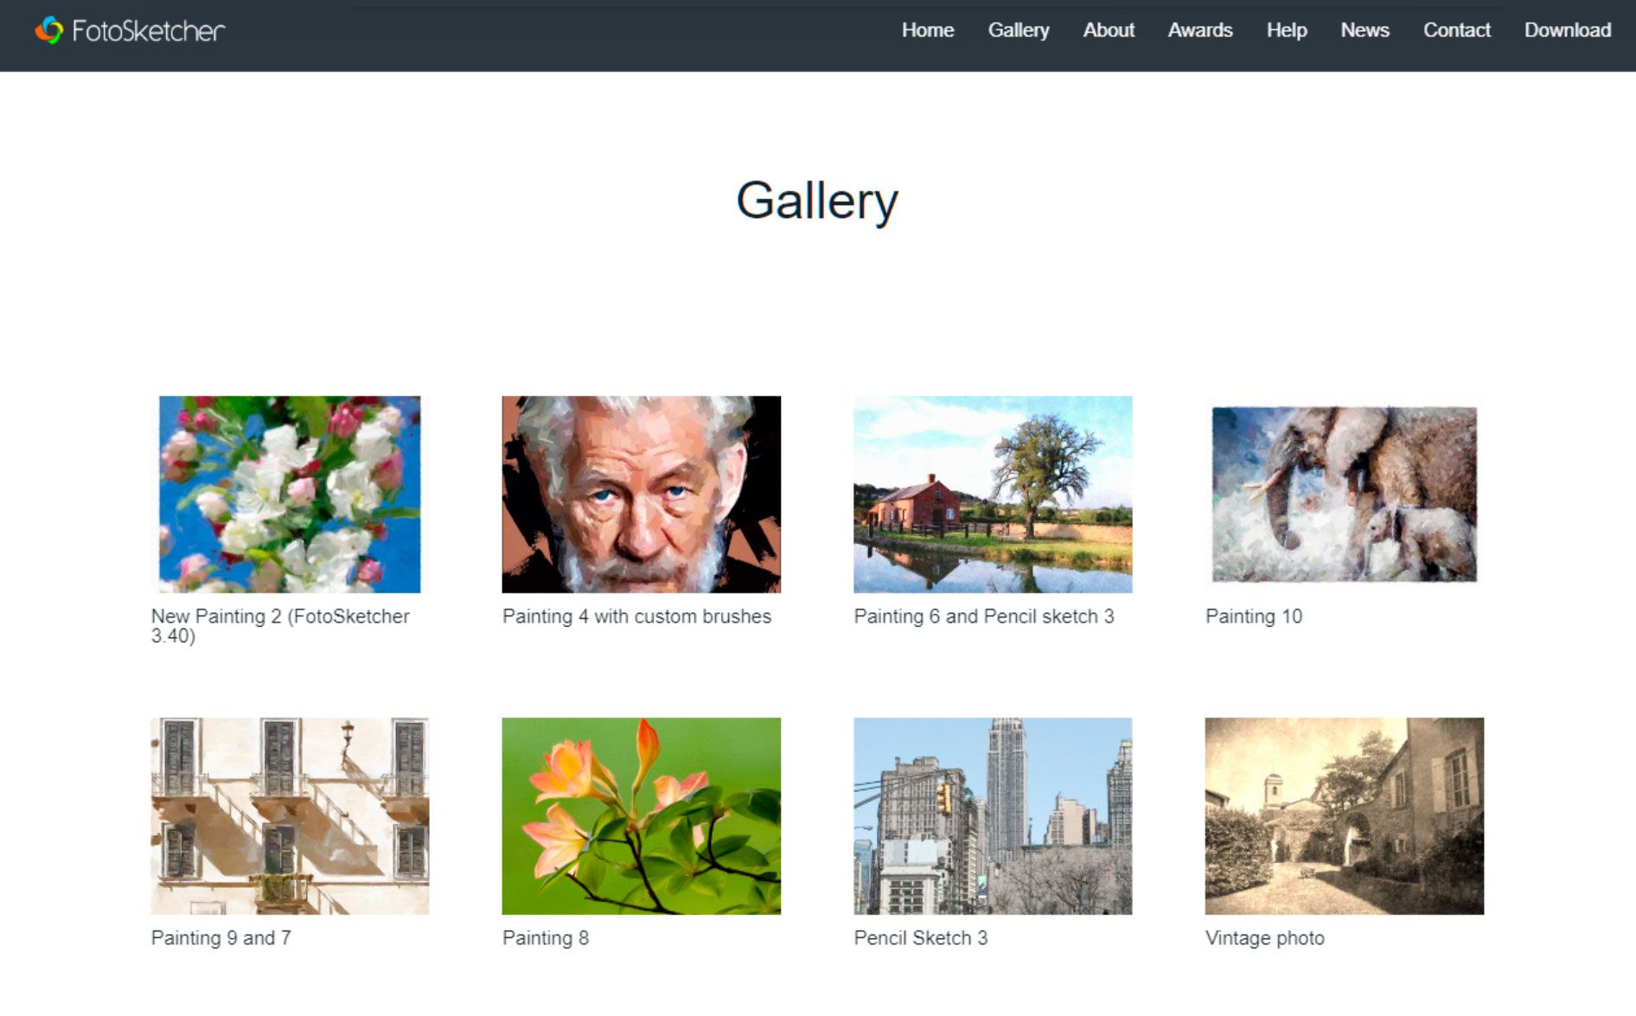Click the 'Painting 9 and 7' caption link
This screenshot has width=1636, height=1016.
coord(220,938)
